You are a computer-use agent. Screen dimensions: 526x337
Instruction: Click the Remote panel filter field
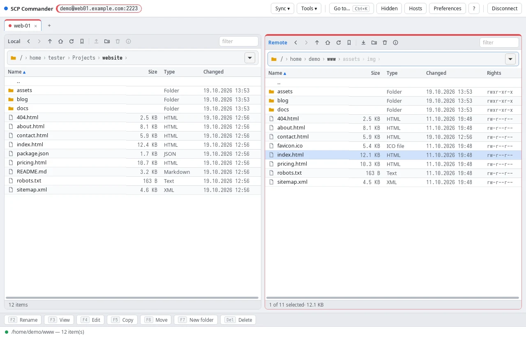pyautogui.click(x=499, y=42)
